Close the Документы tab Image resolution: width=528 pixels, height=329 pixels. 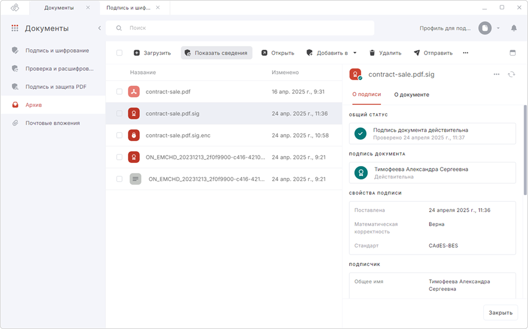(88, 8)
